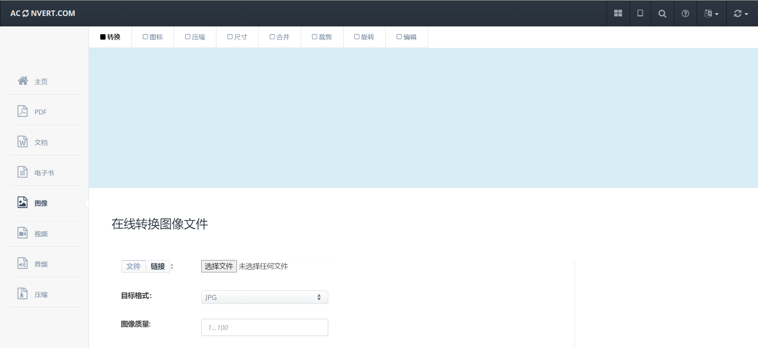The image size is (758, 348).
Task: Open the language selection dropdown
Action: pyautogui.click(x=711, y=14)
